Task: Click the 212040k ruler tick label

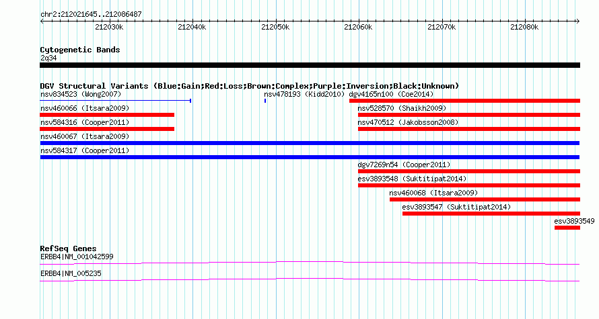Action: click(x=192, y=27)
